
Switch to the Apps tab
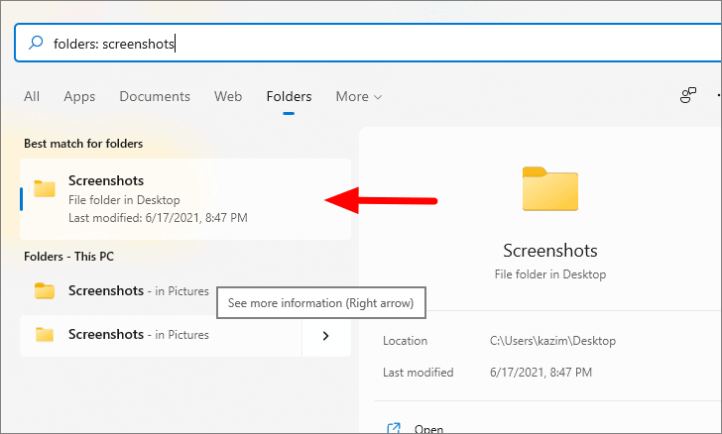pyautogui.click(x=79, y=96)
